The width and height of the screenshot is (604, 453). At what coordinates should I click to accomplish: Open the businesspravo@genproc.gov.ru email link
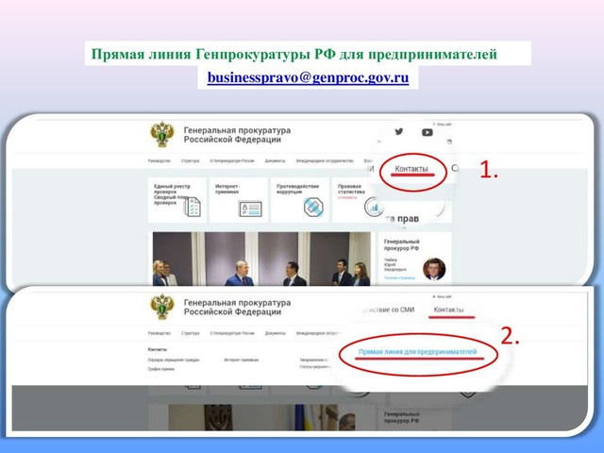(308, 77)
